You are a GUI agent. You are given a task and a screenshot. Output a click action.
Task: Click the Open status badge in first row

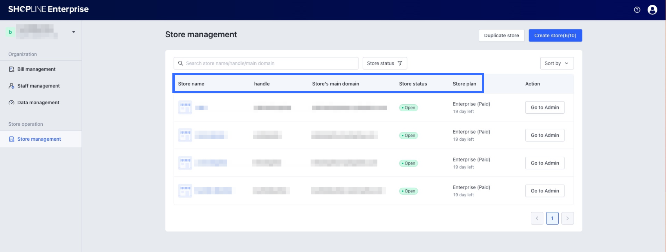tap(409, 108)
